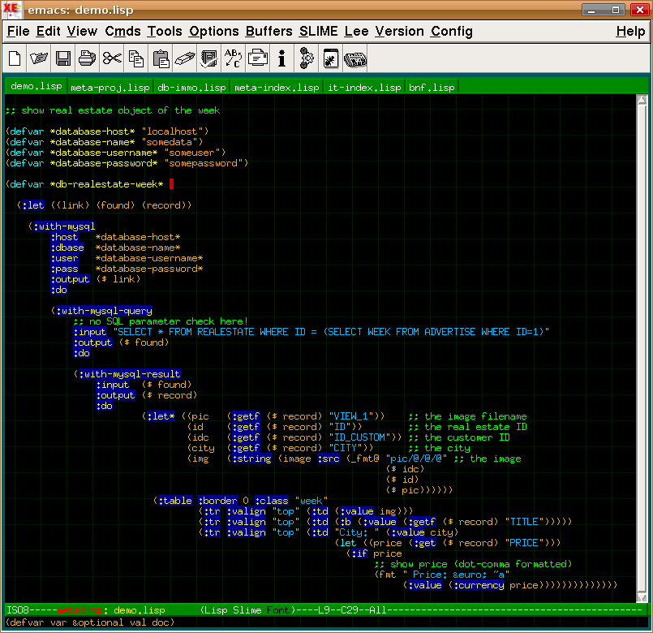653x633 pixels.
Task: Undo the last edit with the eraser icon
Action: coord(185,58)
